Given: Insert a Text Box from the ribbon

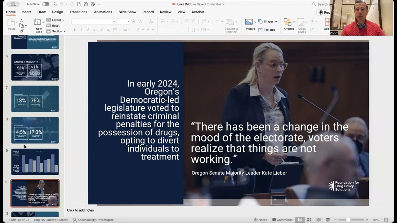Looking at the screenshot, I should [x=266, y=30].
